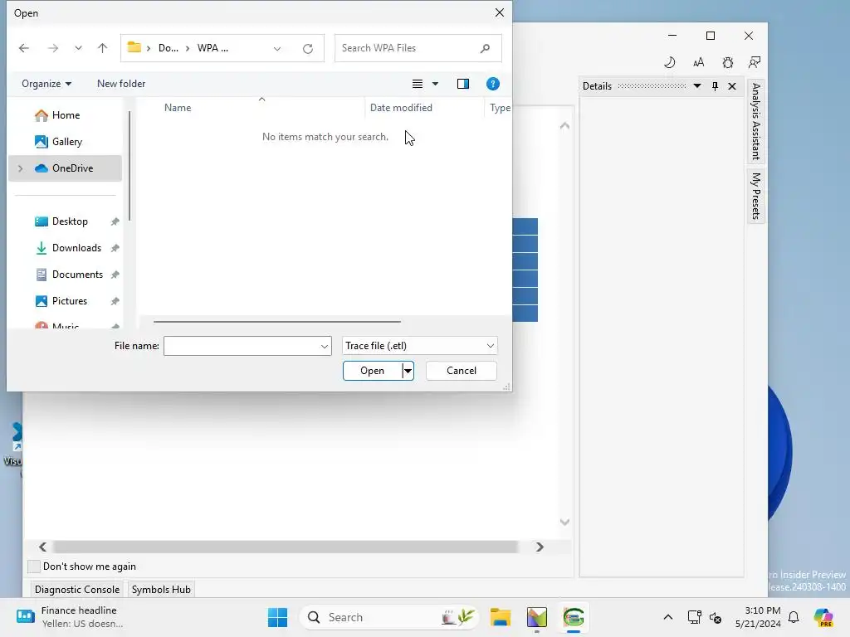Select Home in navigation pane

(x=65, y=115)
